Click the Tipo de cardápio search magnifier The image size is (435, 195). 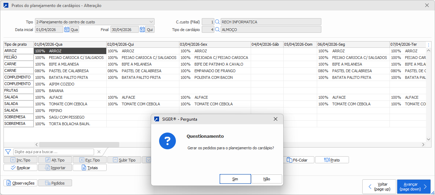[217, 30]
